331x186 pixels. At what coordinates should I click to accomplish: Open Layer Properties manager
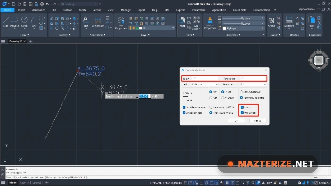pos(121,23)
